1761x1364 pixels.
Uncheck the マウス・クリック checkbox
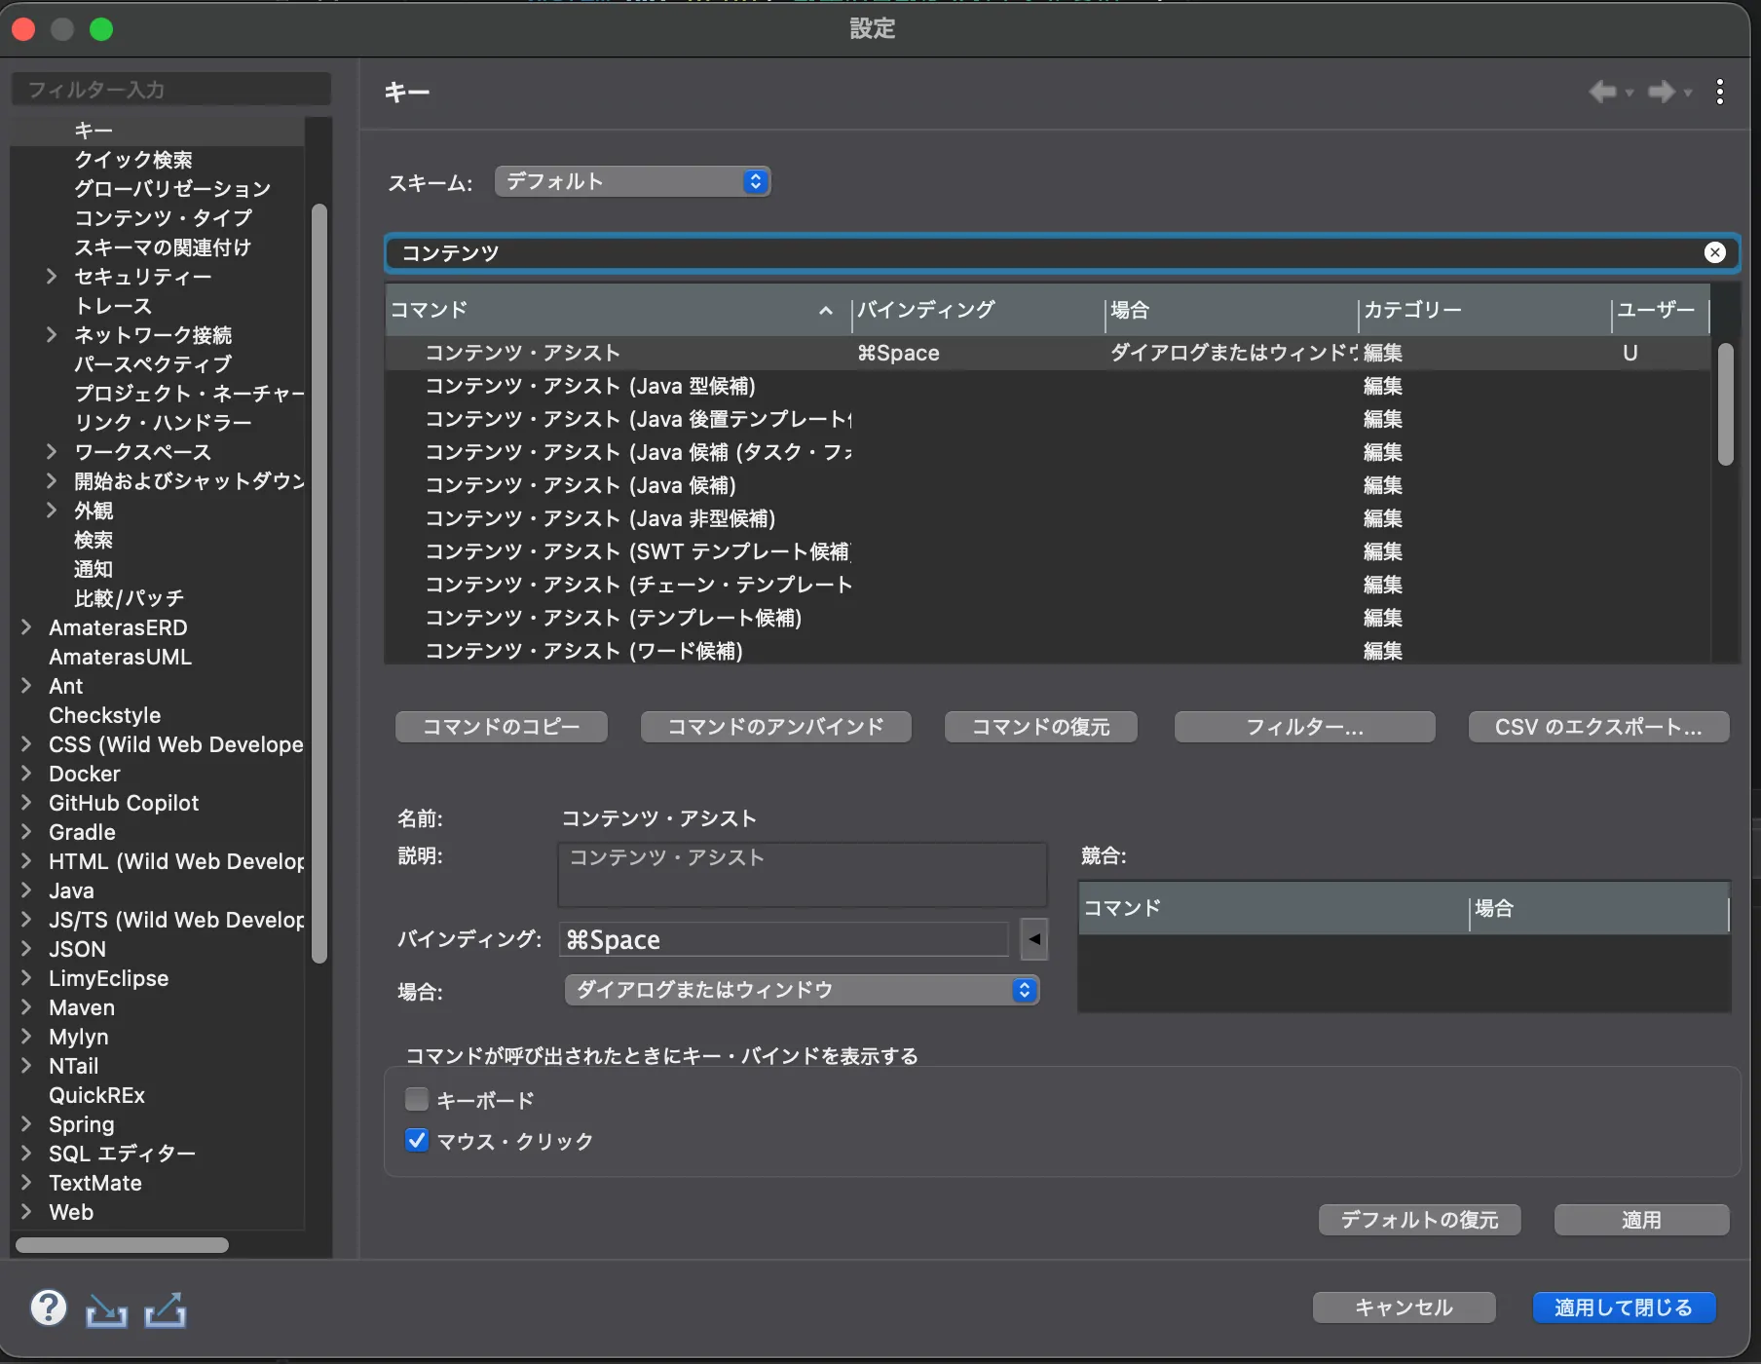pos(417,1140)
